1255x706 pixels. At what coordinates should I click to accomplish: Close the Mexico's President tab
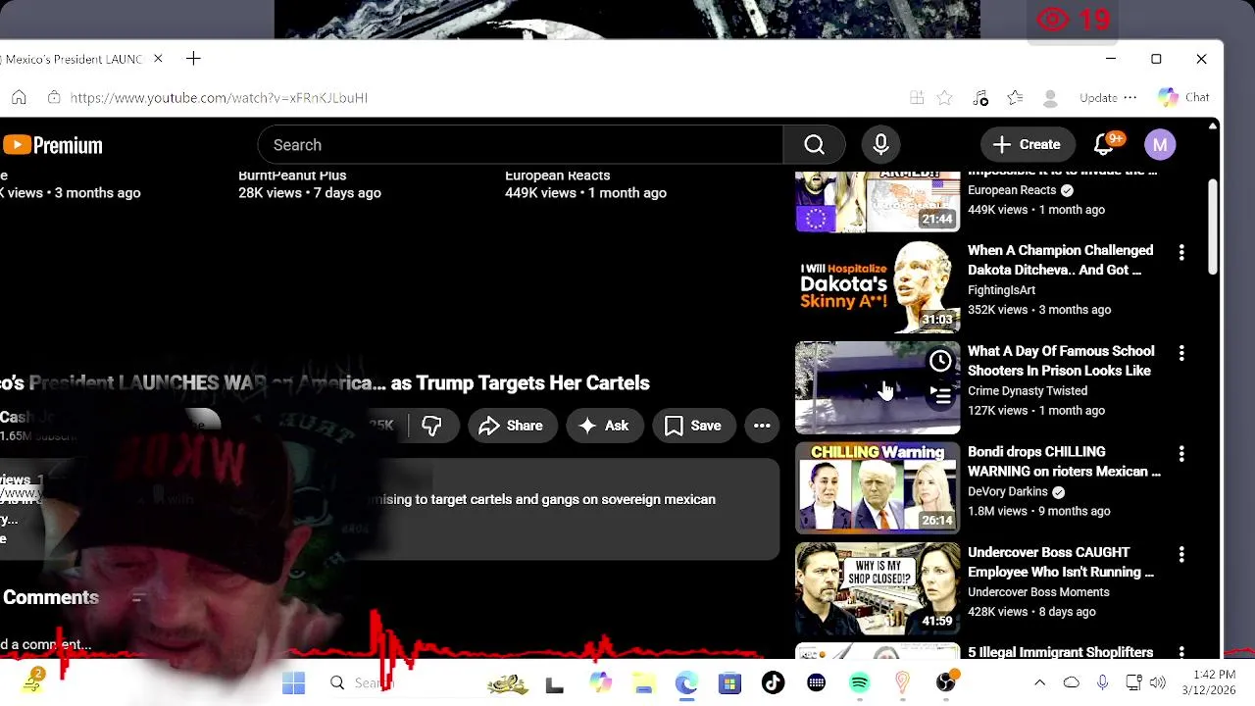pos(158,59)
